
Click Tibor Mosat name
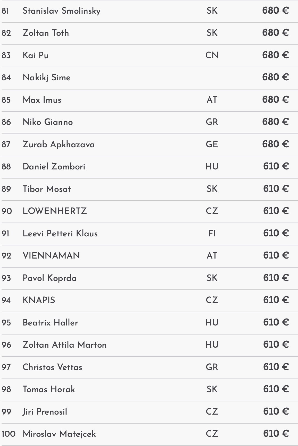tap(47, 189)
